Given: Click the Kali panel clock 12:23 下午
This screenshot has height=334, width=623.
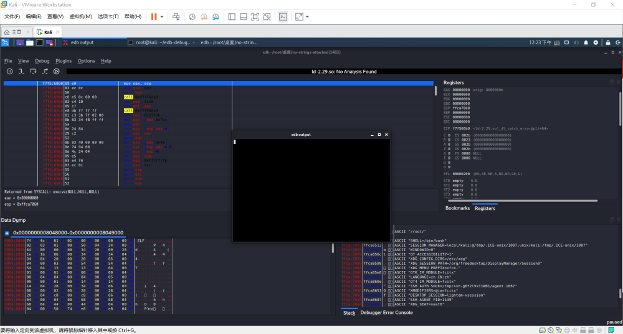Looking at the screenshot, I should 540,42.
